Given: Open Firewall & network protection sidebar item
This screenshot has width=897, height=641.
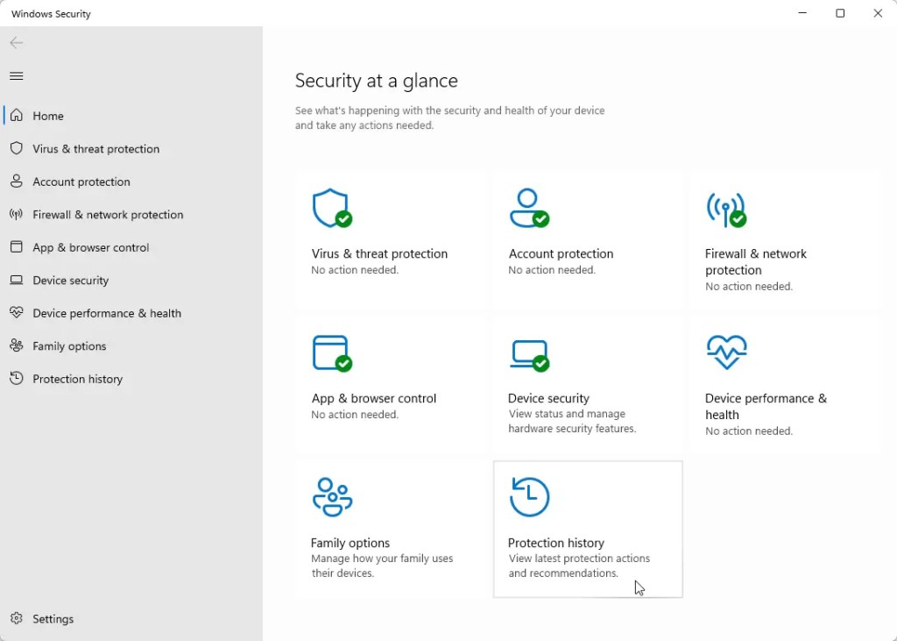Looking at the screenshot, I should coord(108,215).
